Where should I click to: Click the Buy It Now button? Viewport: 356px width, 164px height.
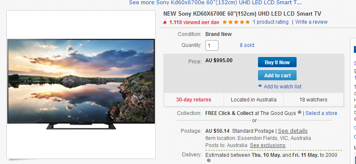click(277, 62)
